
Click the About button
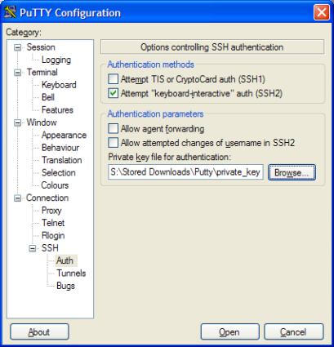pyautogui.click(x=39, y=332)
